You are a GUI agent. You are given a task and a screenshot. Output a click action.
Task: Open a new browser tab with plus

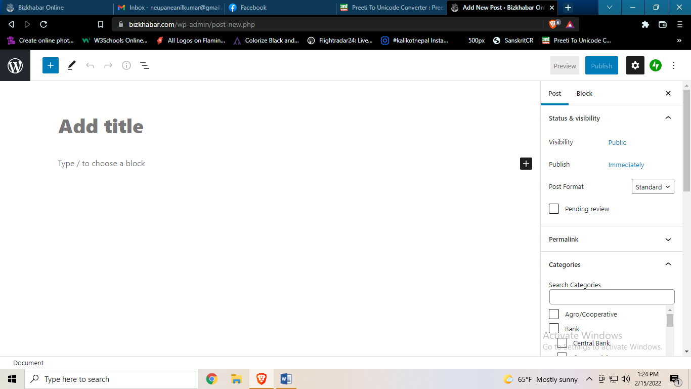[568, 8]
